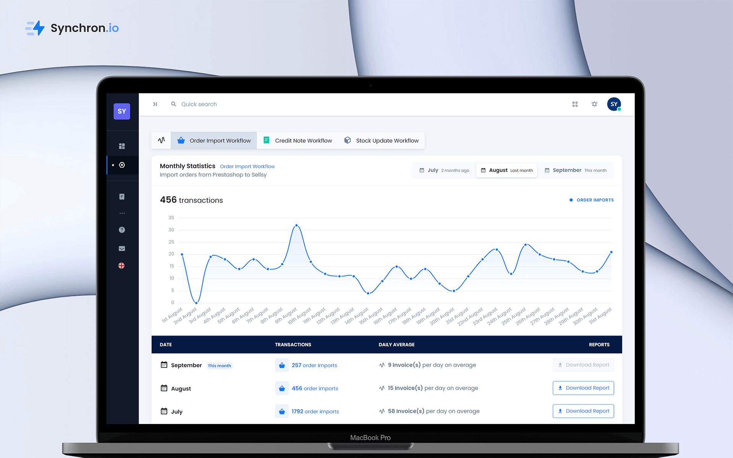Open 1792 order imports link for July
The width and height of the screenshot is (733, 458).
(315, 411)
